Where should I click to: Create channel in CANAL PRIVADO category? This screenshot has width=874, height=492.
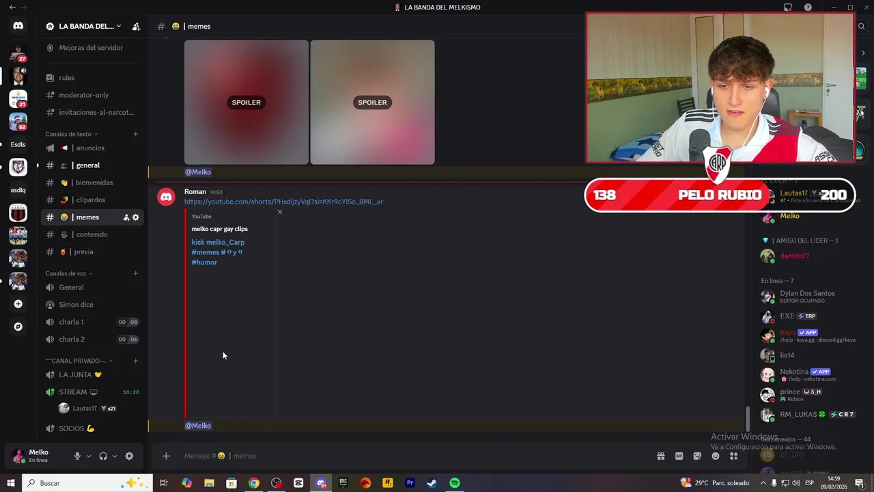[135, 361]
